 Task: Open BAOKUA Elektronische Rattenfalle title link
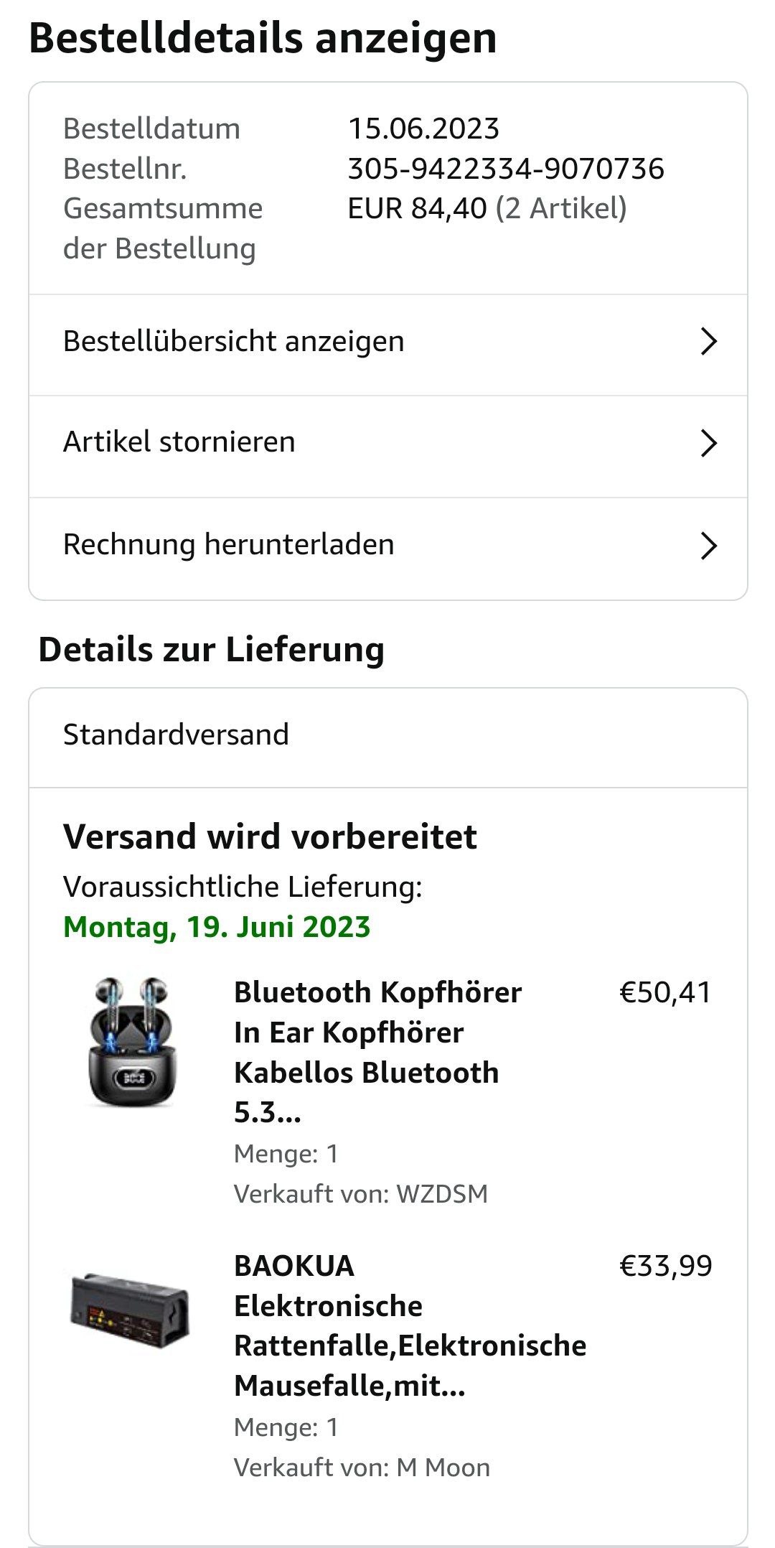point(409,1325)
